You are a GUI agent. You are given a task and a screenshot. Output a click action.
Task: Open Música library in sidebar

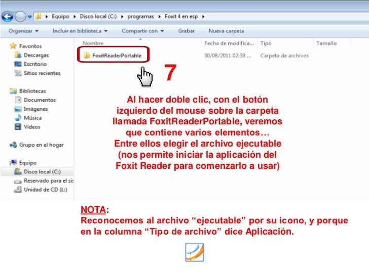[x=33, y=118]
